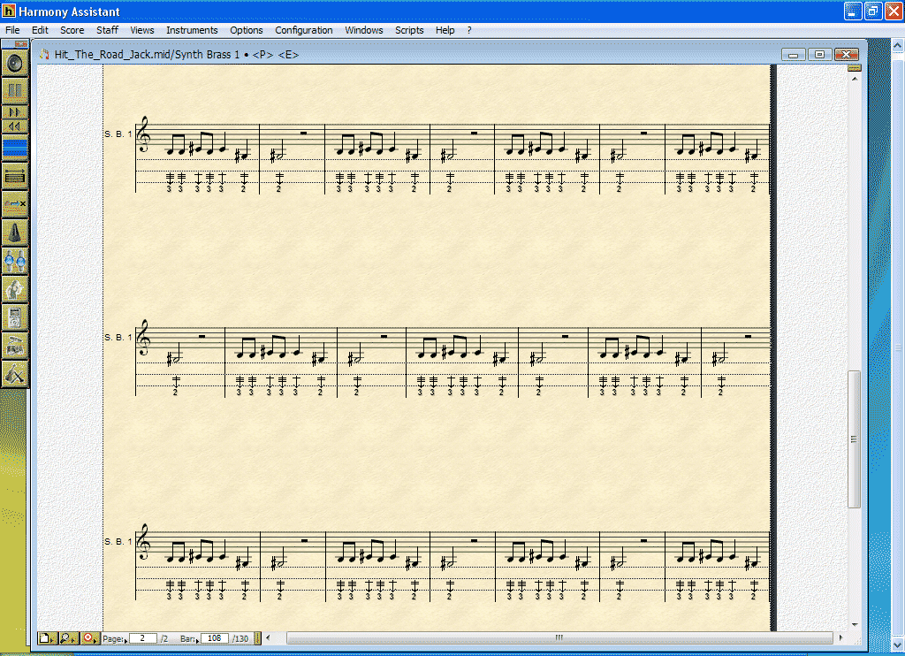Click the rewind double-arrow button
The width and height of the screenshot is (905, 656).
tap(15, 126)
